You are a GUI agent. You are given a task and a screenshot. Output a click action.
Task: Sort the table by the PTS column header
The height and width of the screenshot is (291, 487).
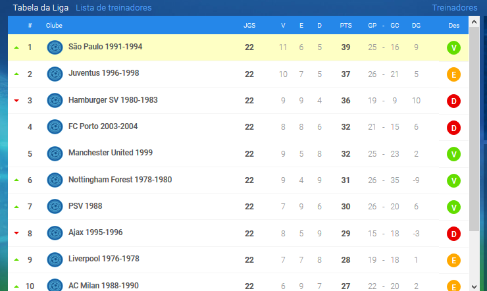click(346, 26)
